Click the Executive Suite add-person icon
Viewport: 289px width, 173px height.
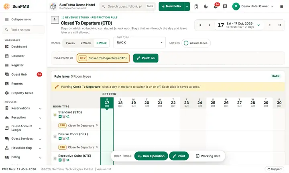(68, 160)
